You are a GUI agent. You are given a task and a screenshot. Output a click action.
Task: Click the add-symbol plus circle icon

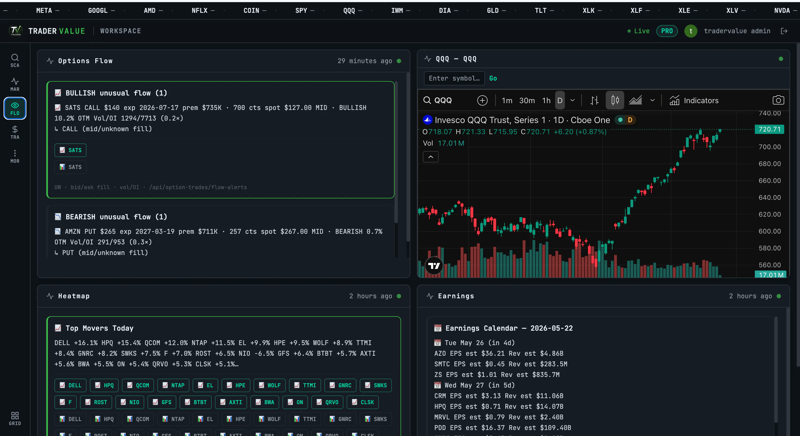482,100
